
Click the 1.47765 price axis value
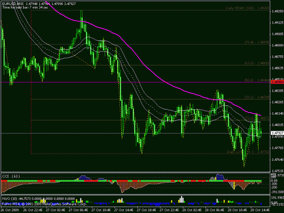pos(278,148)
